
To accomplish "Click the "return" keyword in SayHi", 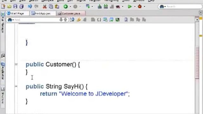I will (x=49, y=94).
